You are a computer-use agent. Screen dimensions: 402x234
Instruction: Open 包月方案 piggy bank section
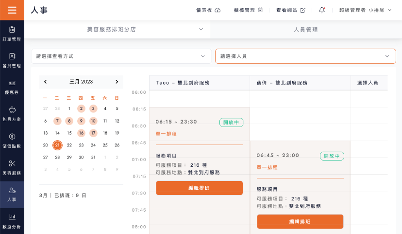click(12, 114)
